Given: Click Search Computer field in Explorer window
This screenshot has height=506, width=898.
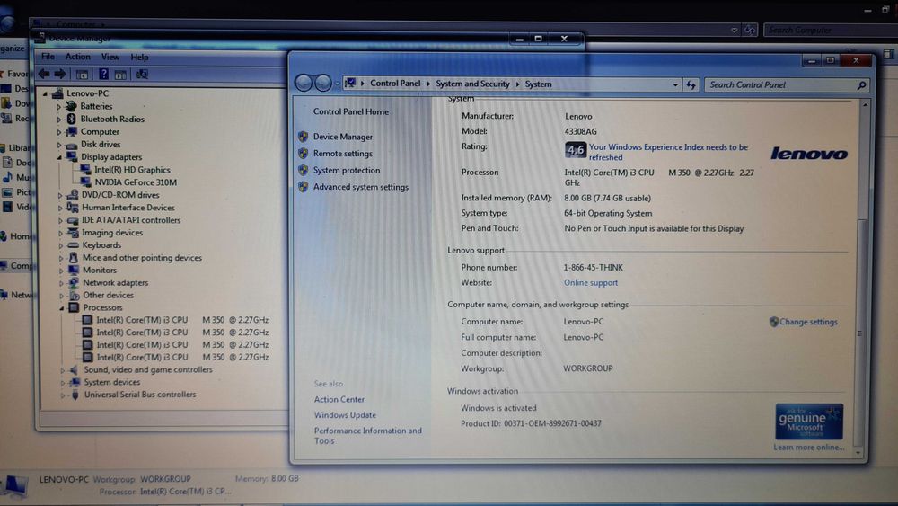Looking at the screenshot, I should [831, 30].
